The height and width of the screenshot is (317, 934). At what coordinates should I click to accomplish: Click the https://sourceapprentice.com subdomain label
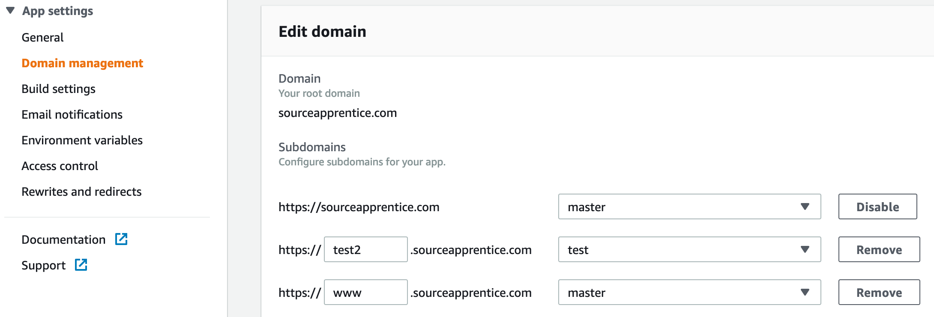click(x=359, y=207)
